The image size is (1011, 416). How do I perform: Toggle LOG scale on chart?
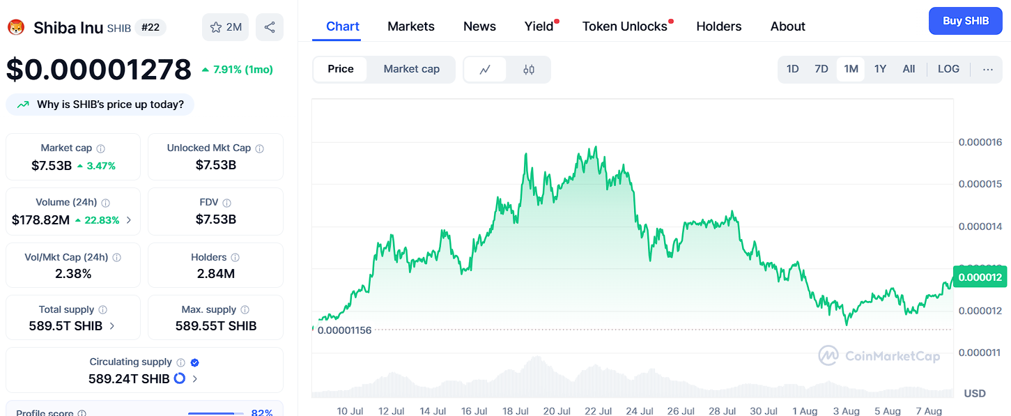tap(948, 69)
